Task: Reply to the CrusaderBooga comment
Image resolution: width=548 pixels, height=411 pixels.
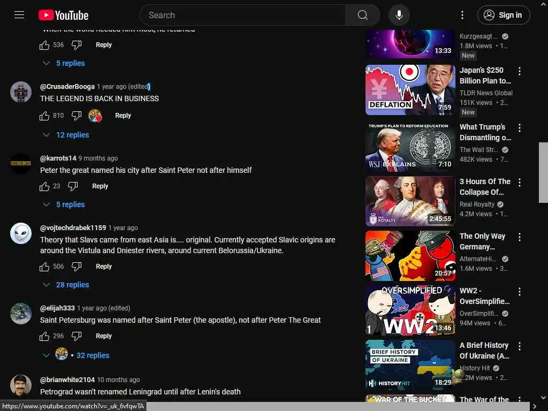Action: click(x=123, y=116)
